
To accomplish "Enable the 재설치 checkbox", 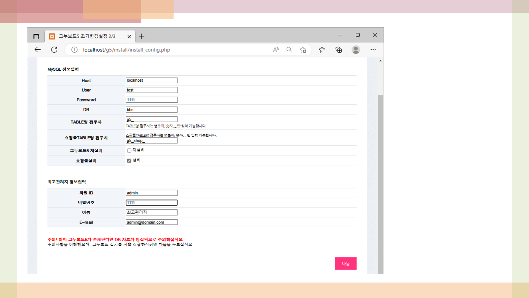I will [x=129, y=151].
